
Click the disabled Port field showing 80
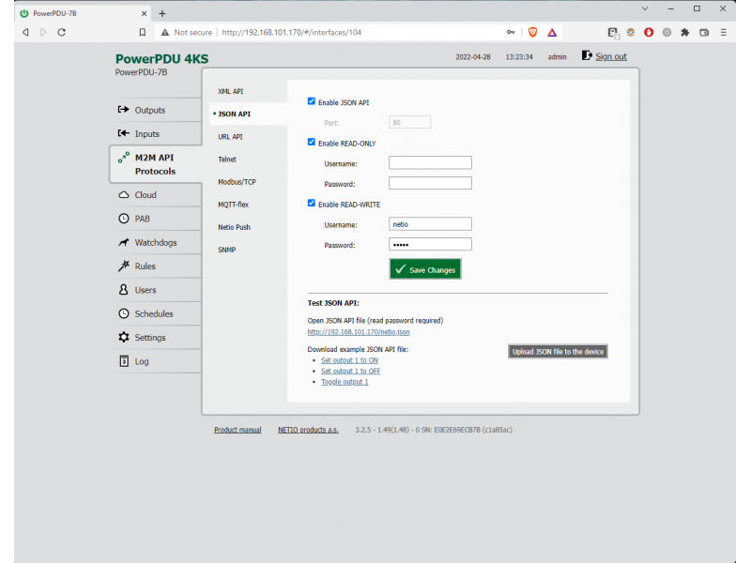tap(409, 122)
